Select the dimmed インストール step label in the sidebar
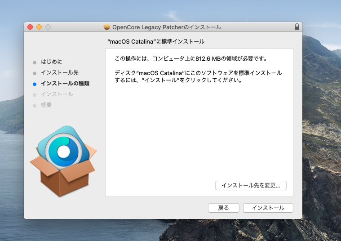Image resolution: width=341 pixels, height=241 pixels. [x=57, y=94]
